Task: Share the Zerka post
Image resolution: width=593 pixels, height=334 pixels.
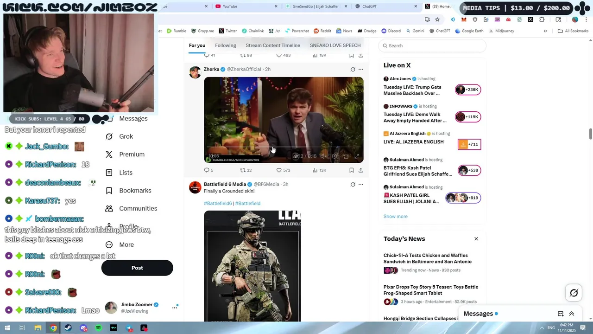Action: click(361, 170)
